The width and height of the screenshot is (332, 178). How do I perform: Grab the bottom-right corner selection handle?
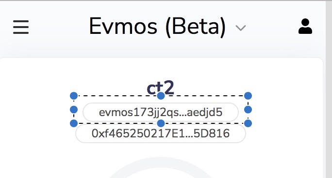click(x=248, y=123)
